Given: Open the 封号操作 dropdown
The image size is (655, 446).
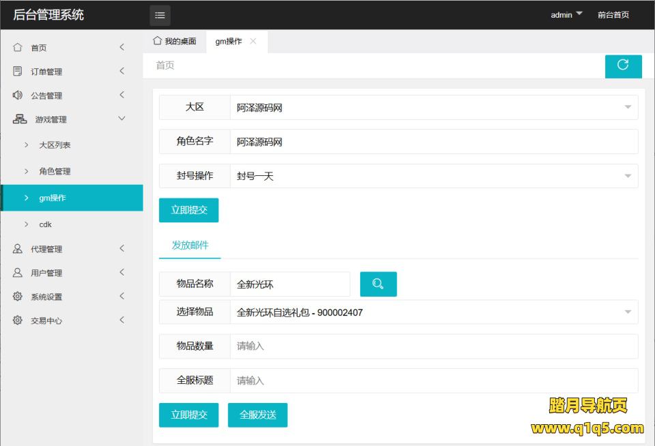Looking at the screenshot, I should (x=433, y=176).
